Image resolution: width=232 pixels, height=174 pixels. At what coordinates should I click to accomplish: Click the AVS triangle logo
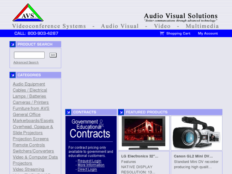28,12
